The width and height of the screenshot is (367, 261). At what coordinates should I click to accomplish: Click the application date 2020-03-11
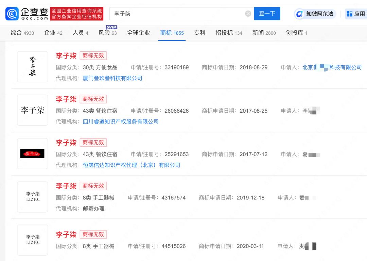(x=250, y=246)
